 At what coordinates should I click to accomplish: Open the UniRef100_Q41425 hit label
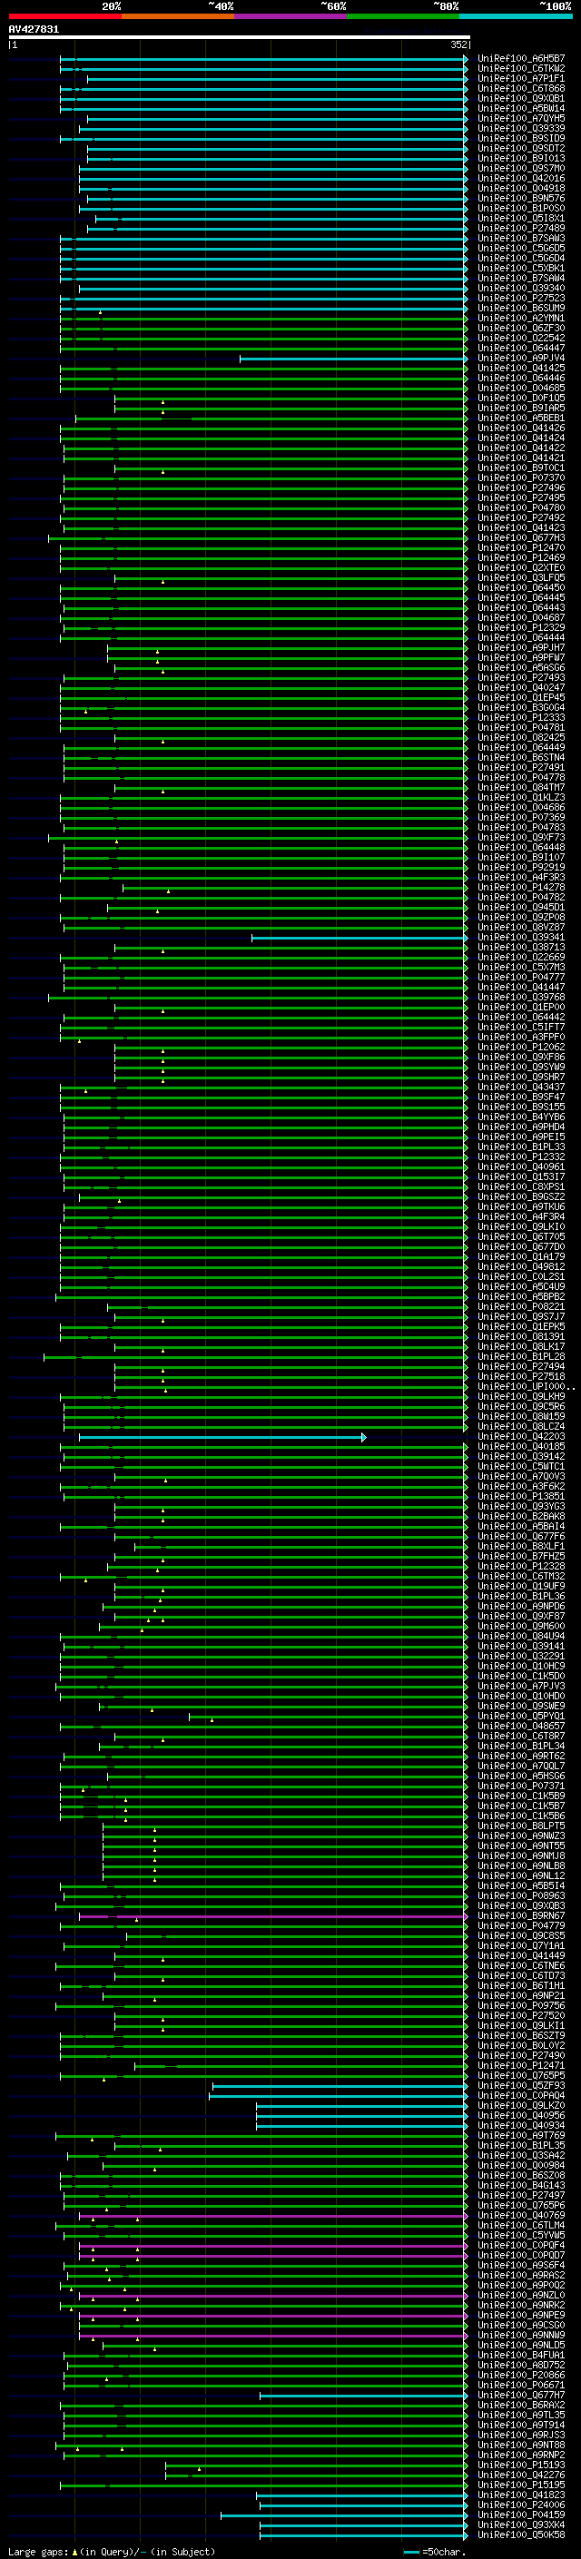(x=521, y=369)
